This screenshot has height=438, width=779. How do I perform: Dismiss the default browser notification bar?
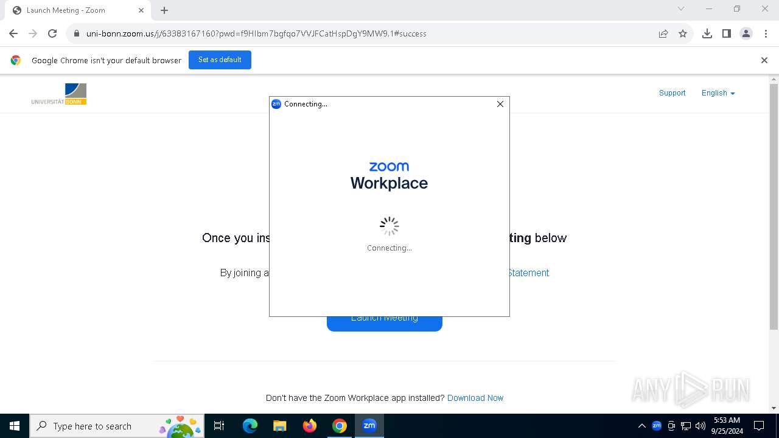[x=764, y=60]
